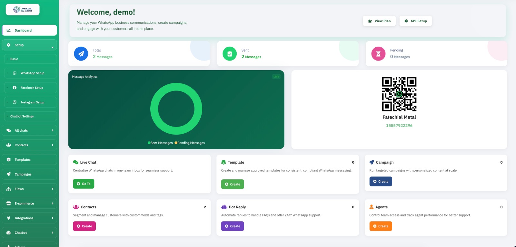Expand the Chatbot submenu arrow

[x=53, y=233]
